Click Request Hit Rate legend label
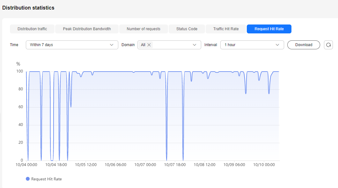 [46, 179]
